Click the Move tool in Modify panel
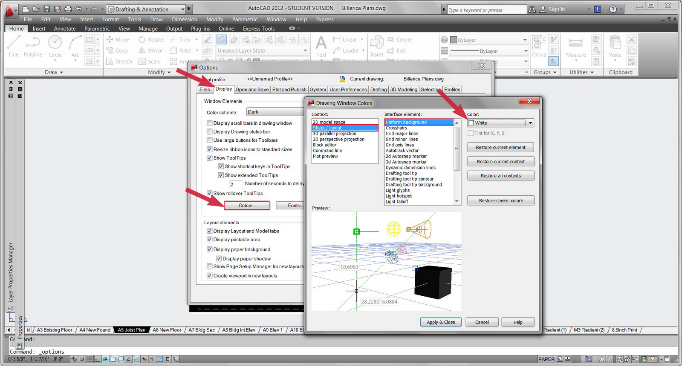Viewport: 682px width, 366px height. (117, 40)
